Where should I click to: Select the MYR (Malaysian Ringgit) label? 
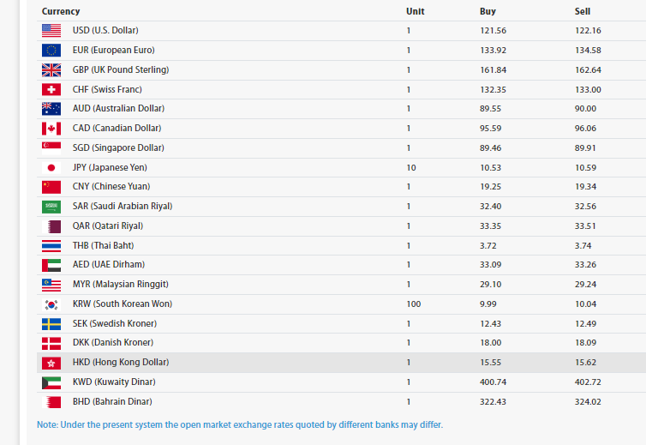click(x=120, y=284)
